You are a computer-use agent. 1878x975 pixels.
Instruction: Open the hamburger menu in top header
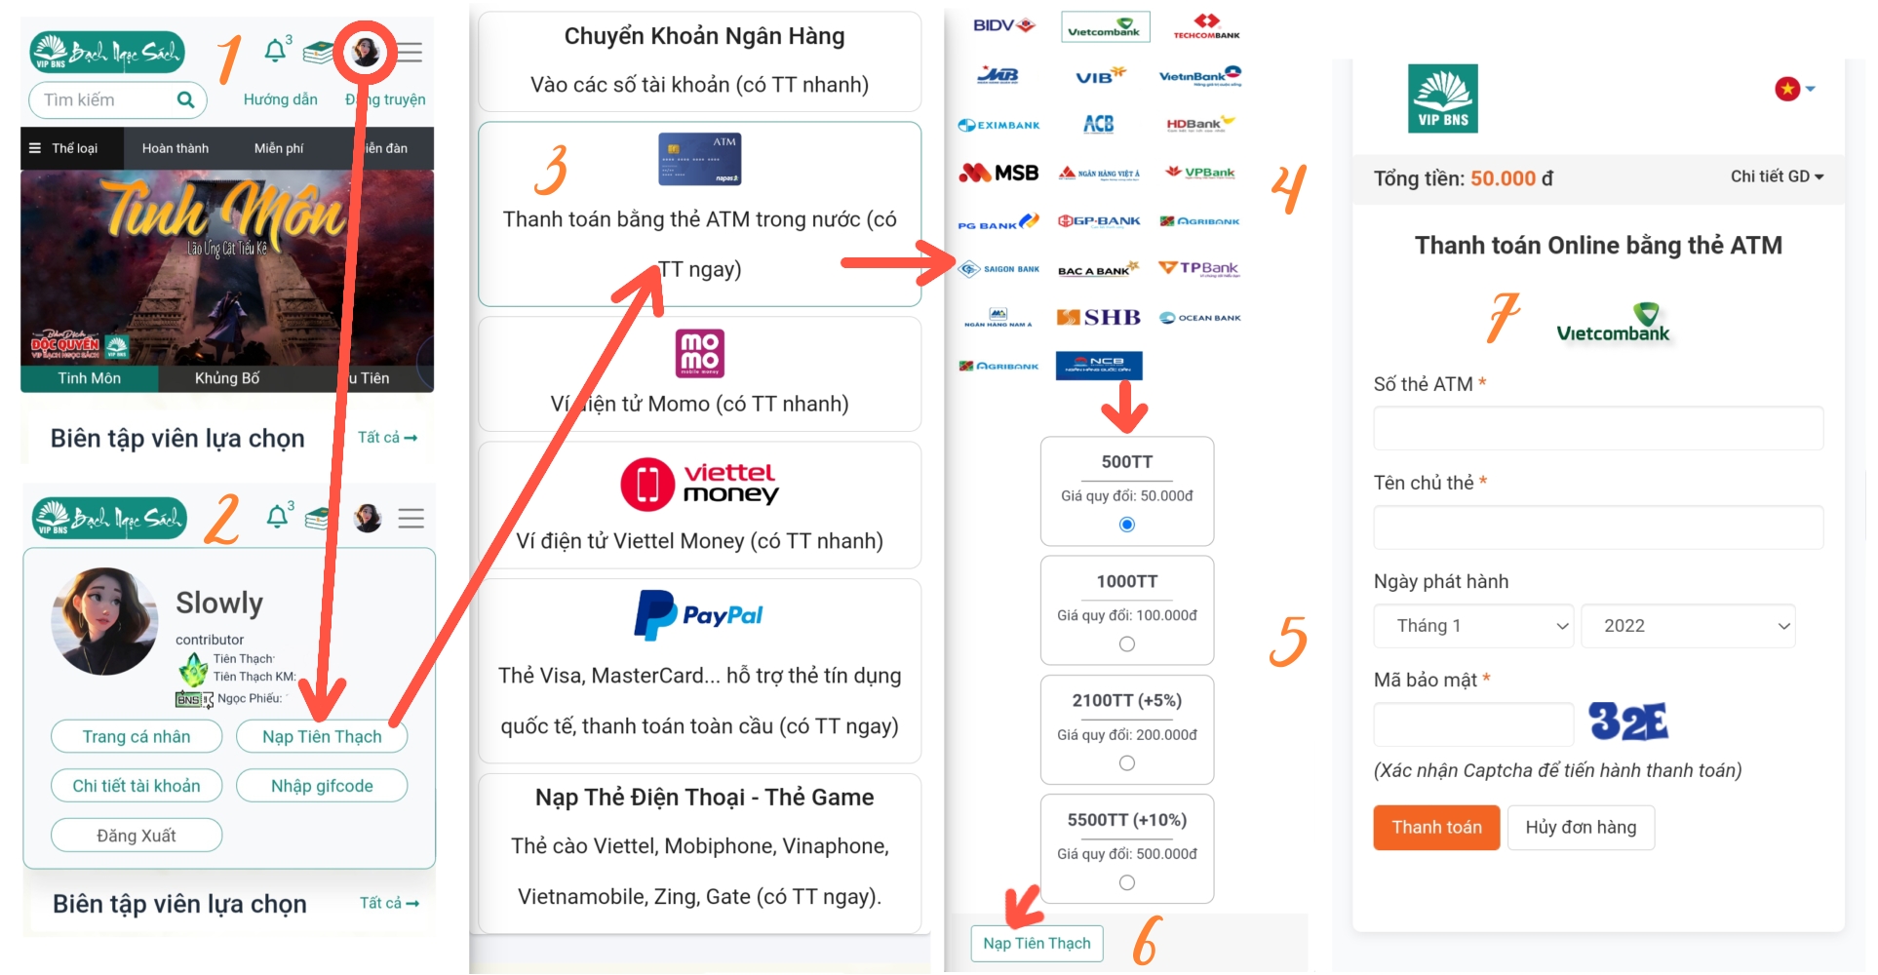click(411, 52)
